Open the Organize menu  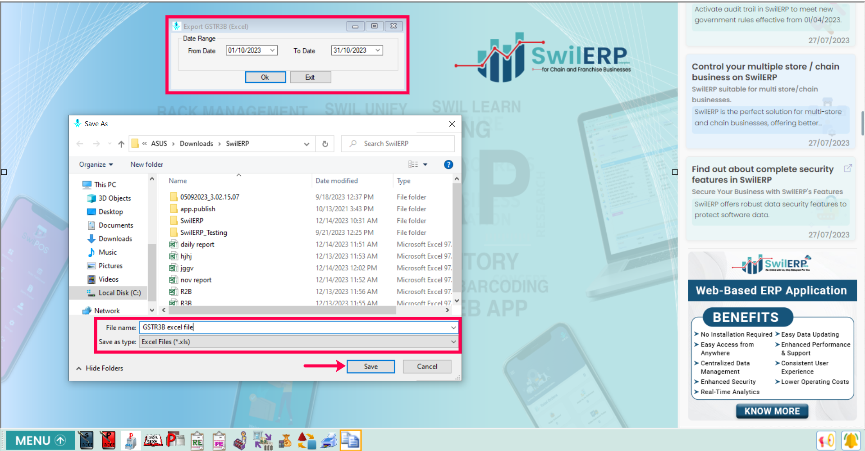coord(96,164)
